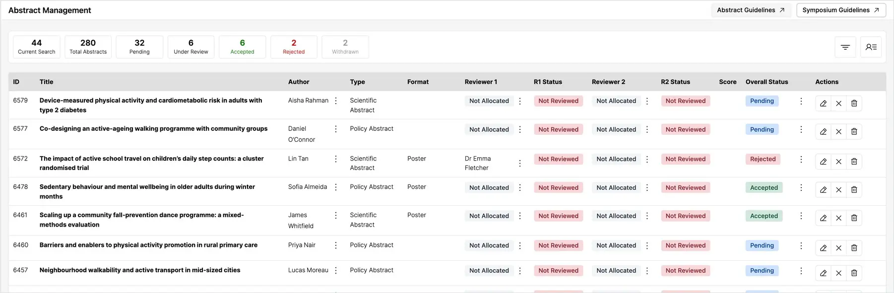Filter by Current Search count
894x293 pixels.
click(x=37, y=47)
